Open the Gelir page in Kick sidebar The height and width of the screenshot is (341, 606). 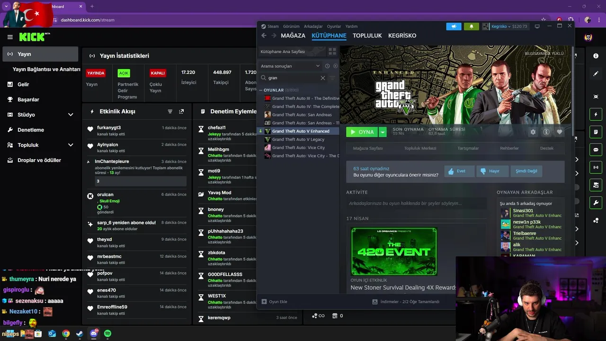pos(23,84)
